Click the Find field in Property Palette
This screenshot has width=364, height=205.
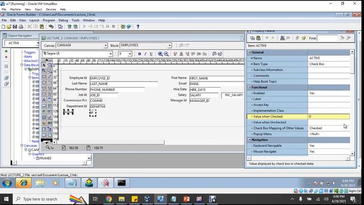point(328,38)
